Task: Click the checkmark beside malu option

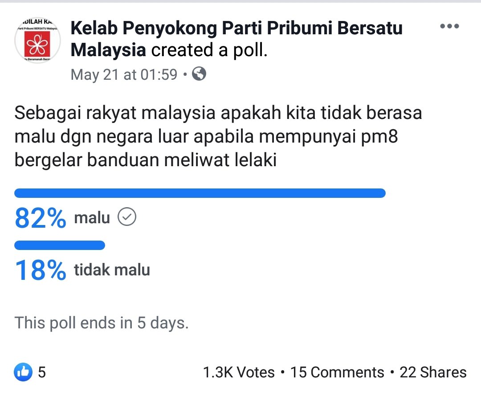Action: click(x=127, y=217)
